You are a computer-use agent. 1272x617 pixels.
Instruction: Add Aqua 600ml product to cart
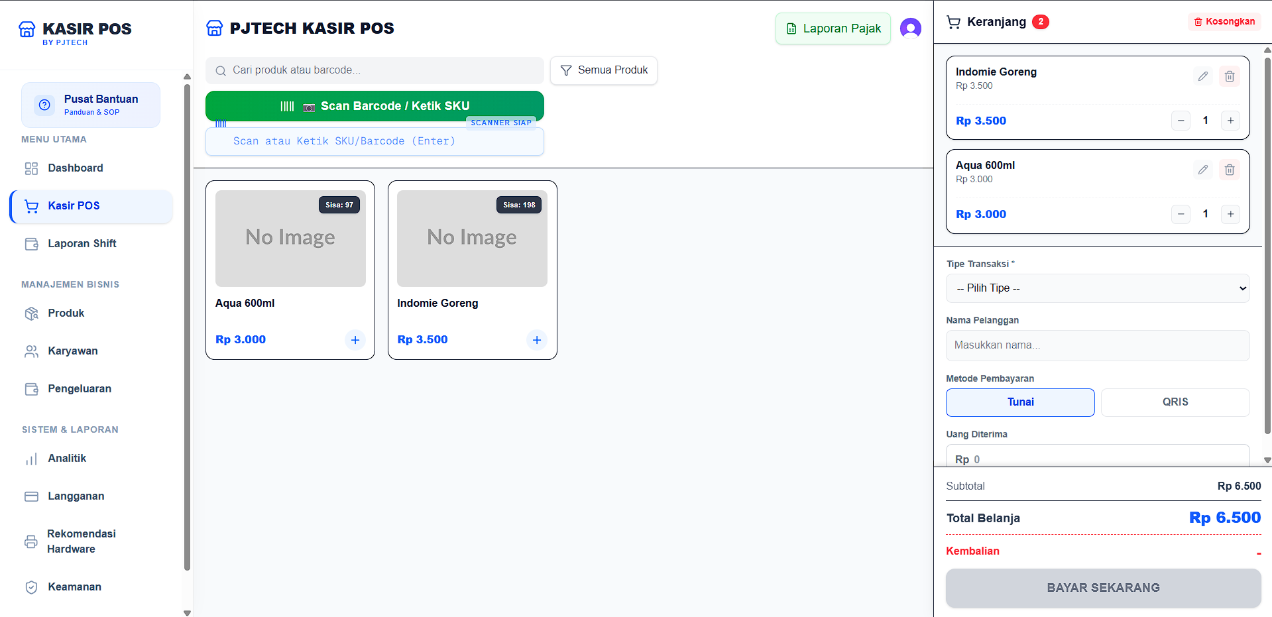[355, 340]
